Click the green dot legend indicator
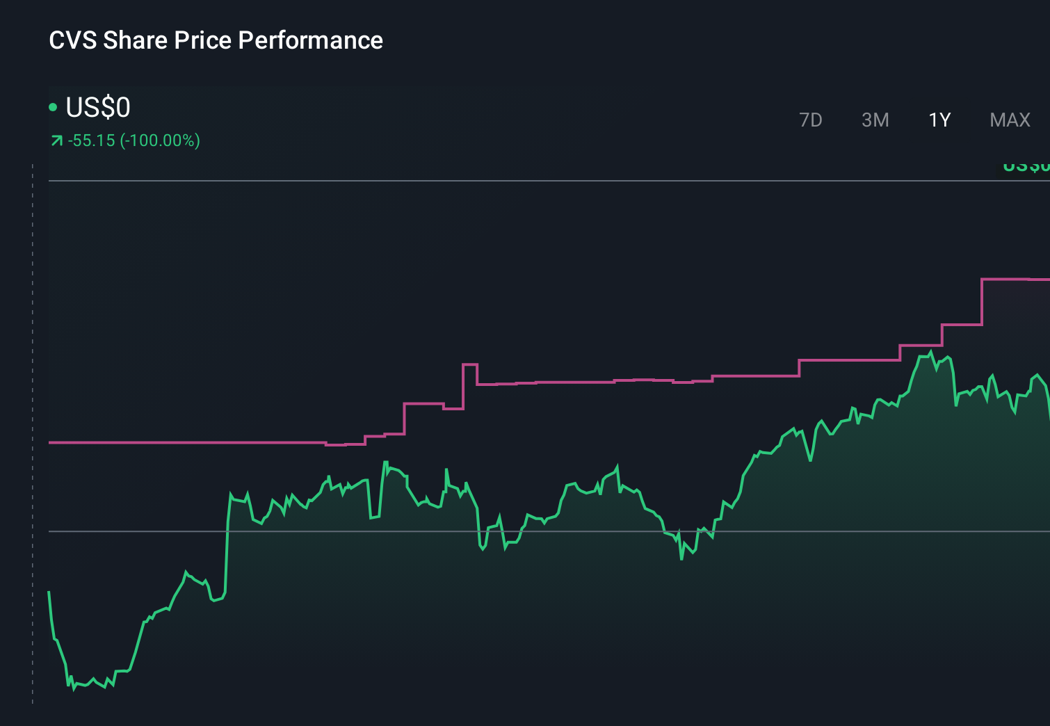Image resolution: width=1050 pixels, height=726 pixels. pyautogui.click(x=54, y=107)
